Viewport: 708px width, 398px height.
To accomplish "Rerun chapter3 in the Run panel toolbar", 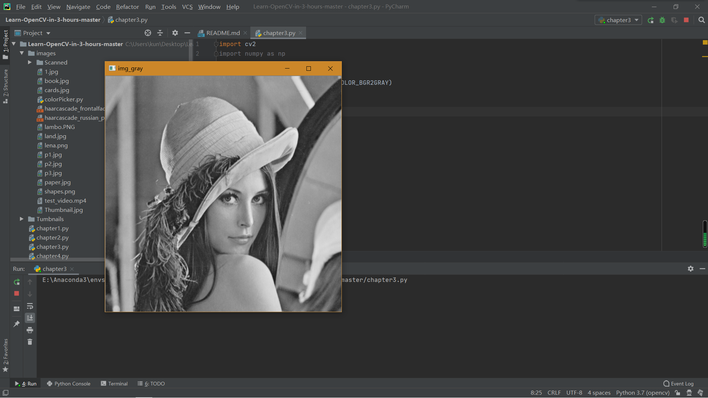I will (x=17, y=282).
